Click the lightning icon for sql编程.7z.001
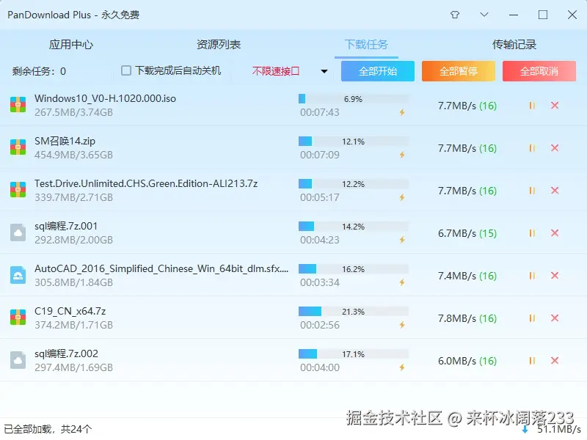This screenshot has height=440, width=587. point(402,240)
